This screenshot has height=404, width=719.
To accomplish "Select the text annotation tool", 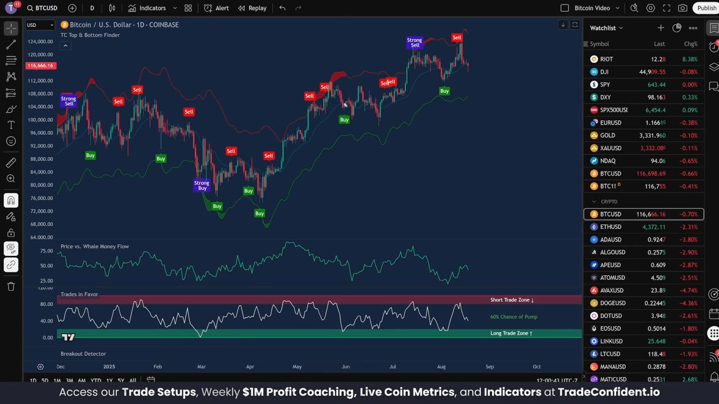I will pos(11,125).
